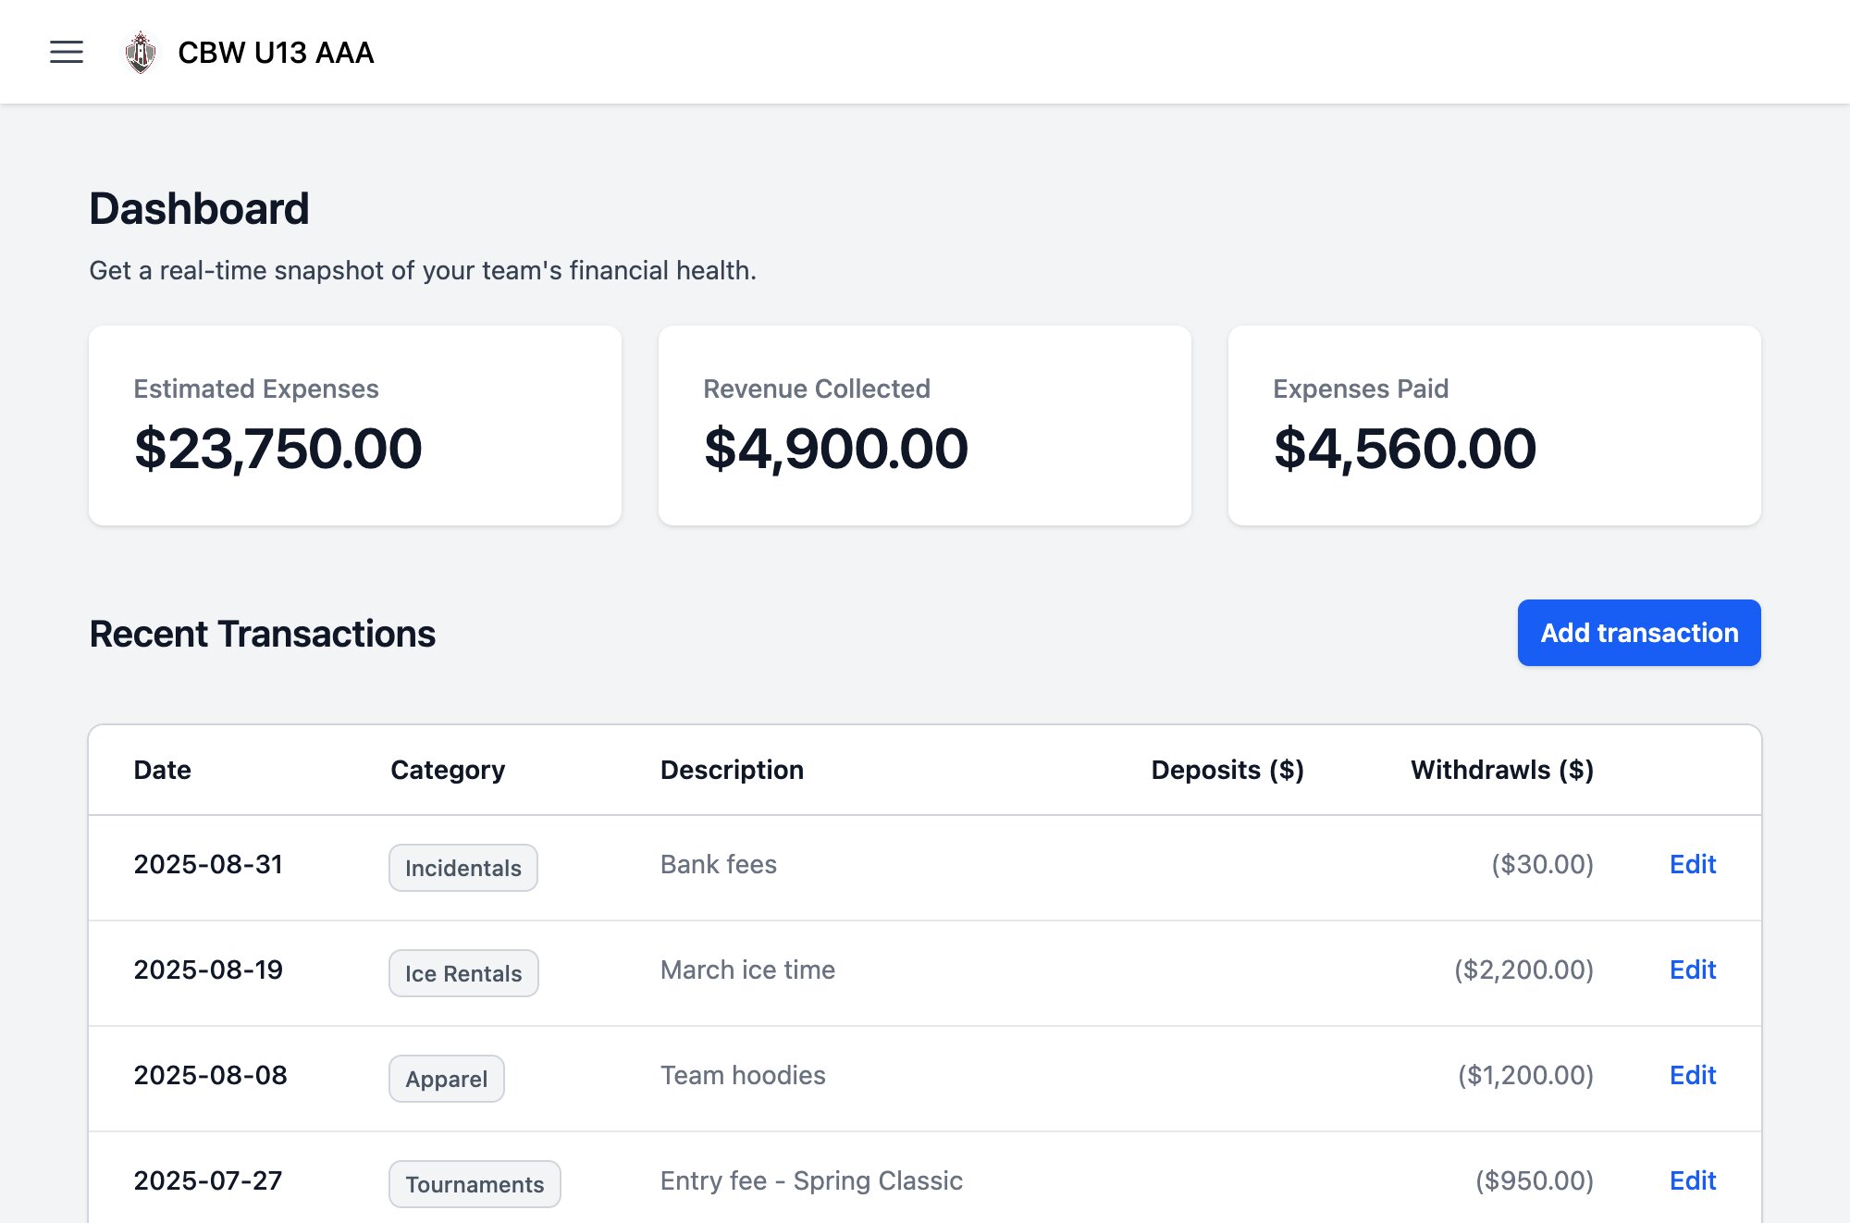Edit the Spring Classic entry fee transaction
The height and width of the screenshot is (1223, 1850).
[x=1693, y=1180]
